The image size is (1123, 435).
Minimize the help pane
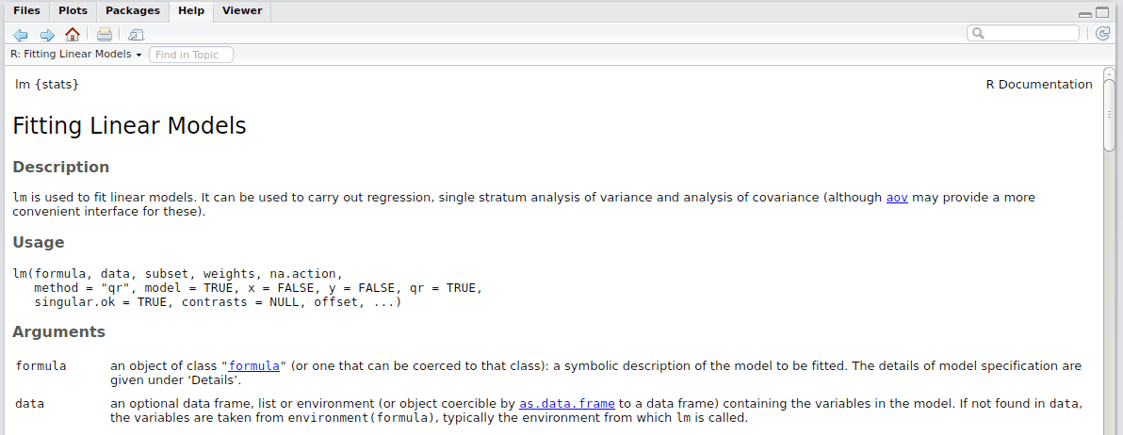(1086, 13)
